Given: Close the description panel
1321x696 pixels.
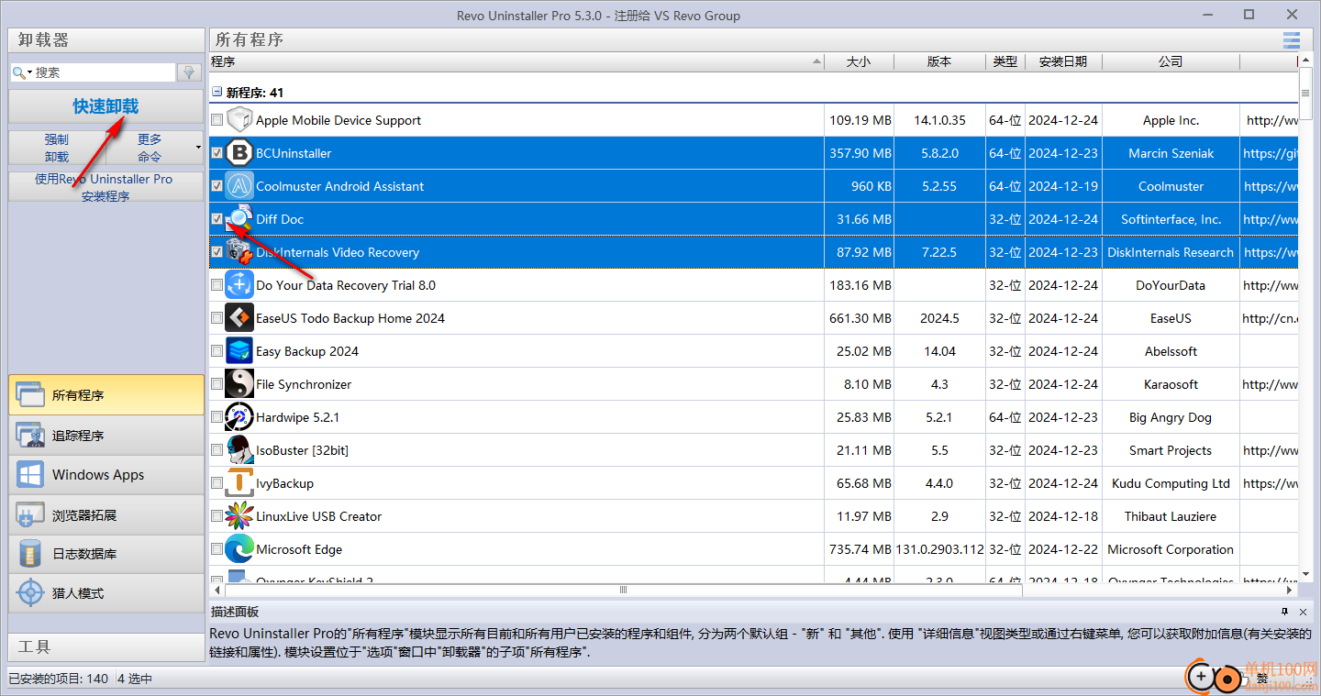Looking at the screenshot, I should click(1303, 612).
